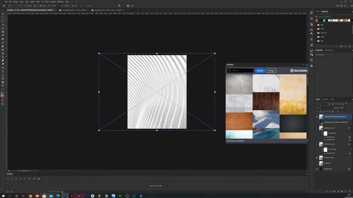Click the add layer mask icon
This screenshot has width=353, height=198.
click(334, 191)
